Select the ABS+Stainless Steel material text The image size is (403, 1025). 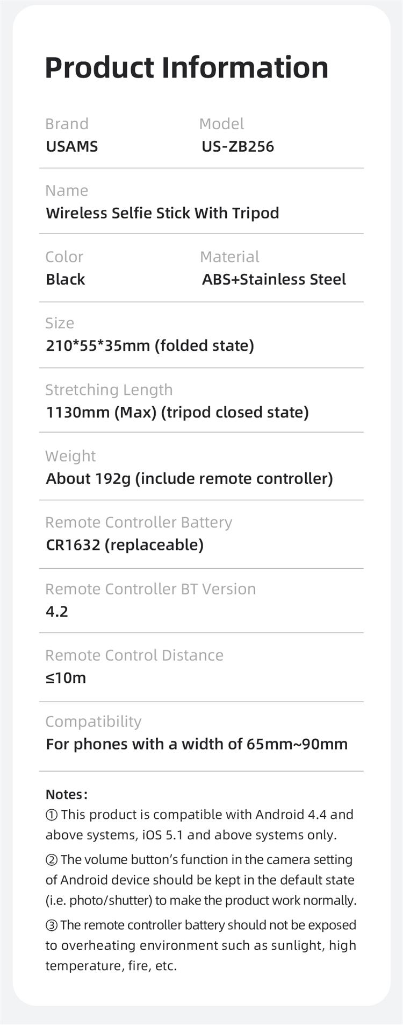tap(274, 279)
